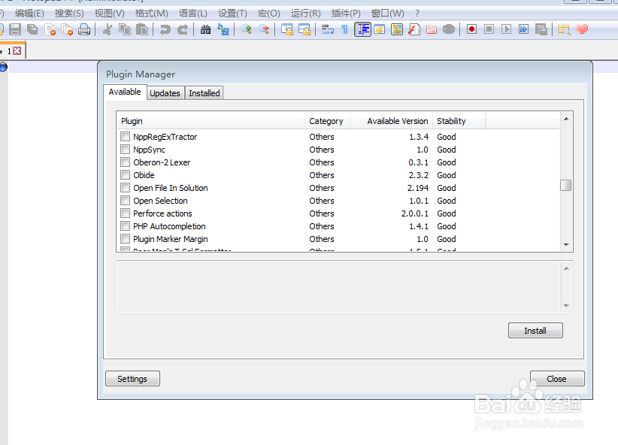Screen dimensions: 618x445
Task: Close the document tab with X
Action: point(17,51)
